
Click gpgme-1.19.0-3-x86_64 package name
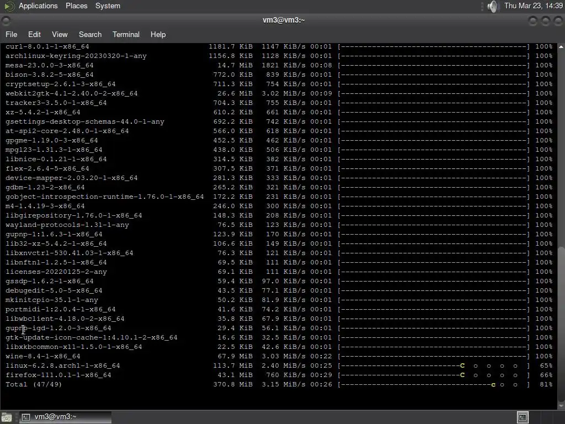click(x=51, y=140)
